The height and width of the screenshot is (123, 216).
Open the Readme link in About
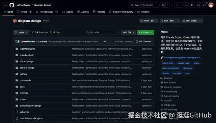166,78
